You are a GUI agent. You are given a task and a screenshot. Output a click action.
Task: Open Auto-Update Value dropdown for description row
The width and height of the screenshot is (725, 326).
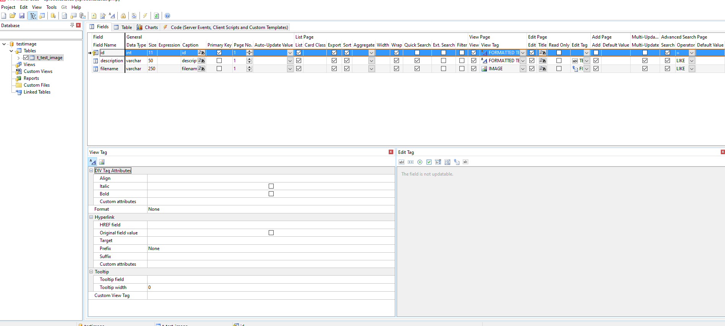(290, 61)
